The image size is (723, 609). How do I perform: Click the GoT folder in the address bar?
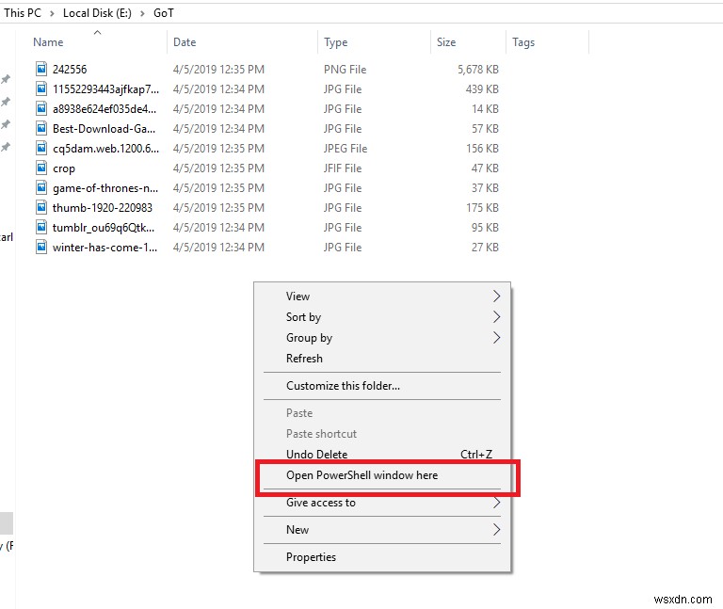coord(164,13)
